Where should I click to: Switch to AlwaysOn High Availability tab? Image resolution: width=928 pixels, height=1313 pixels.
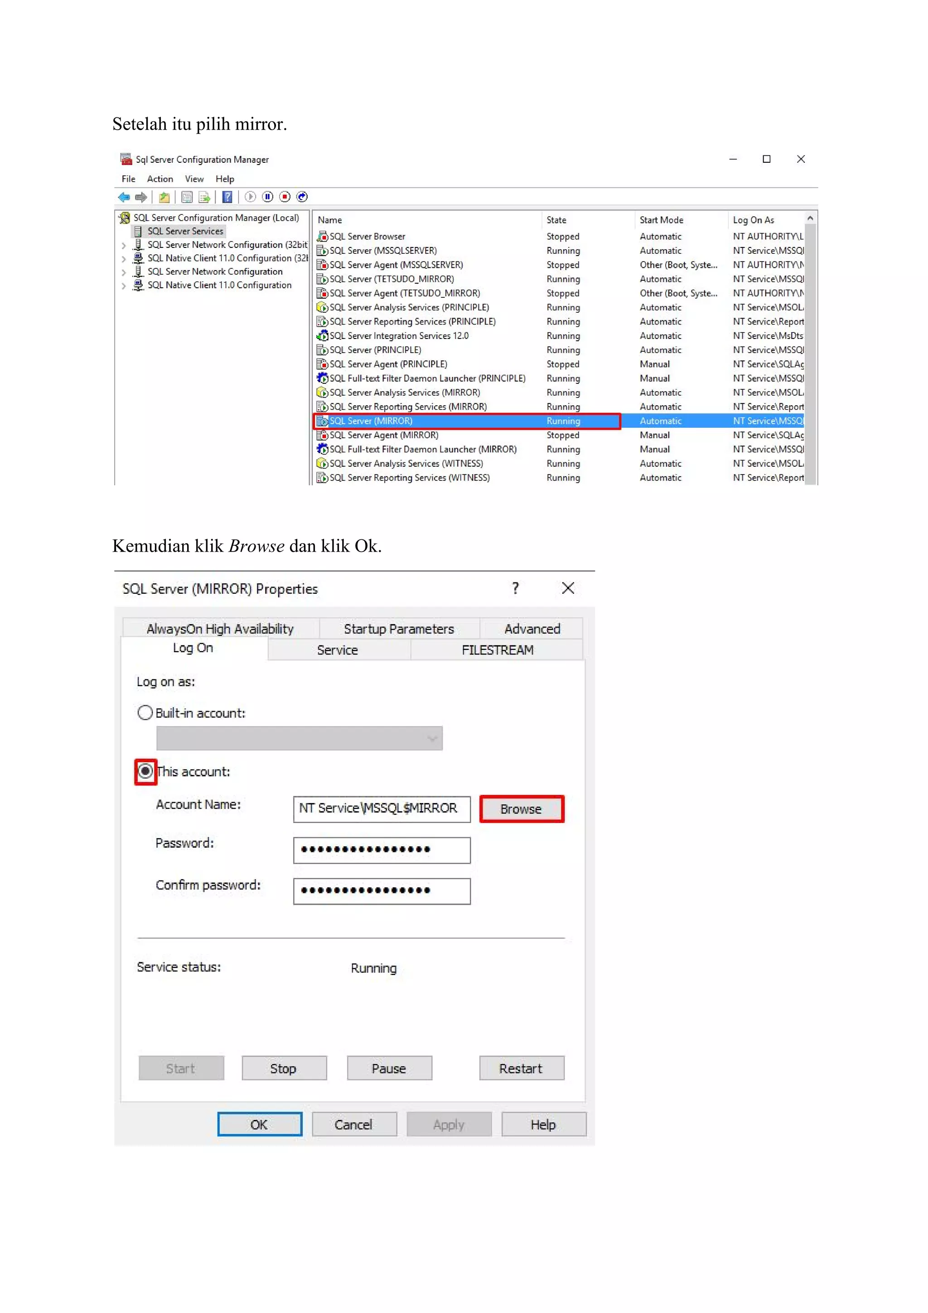click(x=220, y=629)
